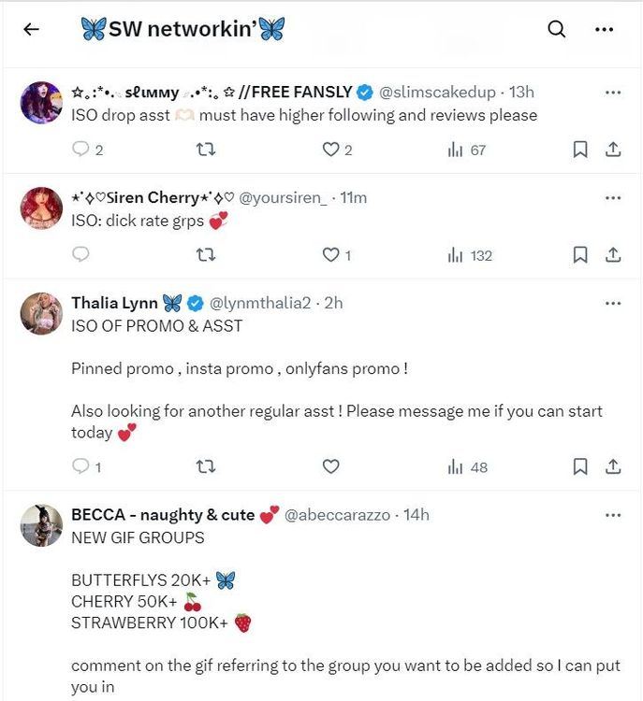Open the @abeccarazzo profile handle
This screenshot has height=701, width=643.
[340, 515]
